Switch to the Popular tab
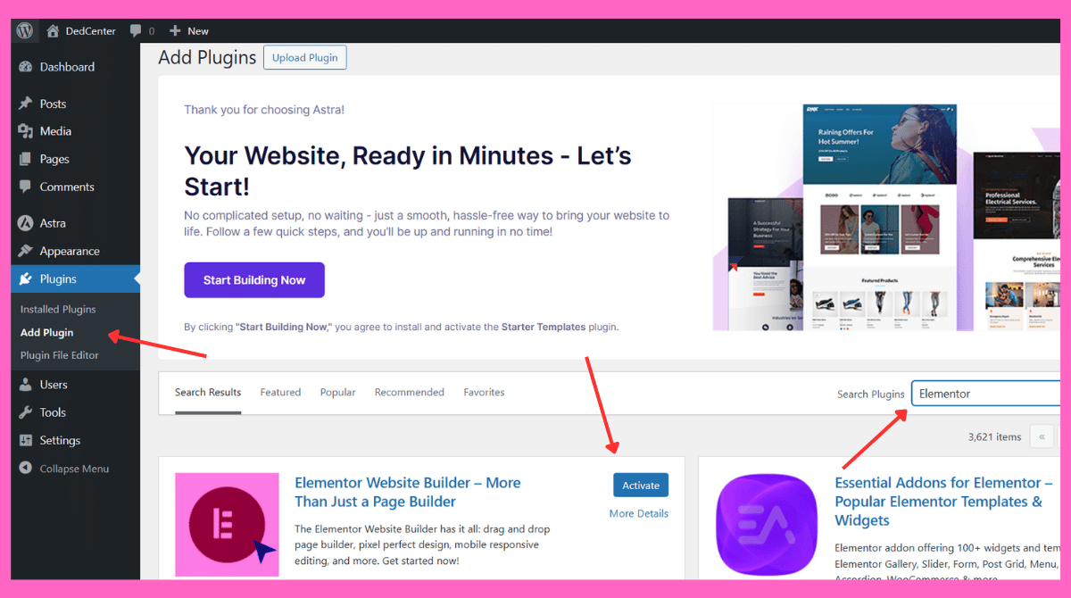The height and width of the screenshot is (598, 1071). click(337, 392)
